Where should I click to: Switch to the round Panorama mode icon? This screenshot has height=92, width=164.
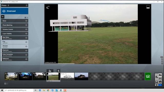point(160,82)
